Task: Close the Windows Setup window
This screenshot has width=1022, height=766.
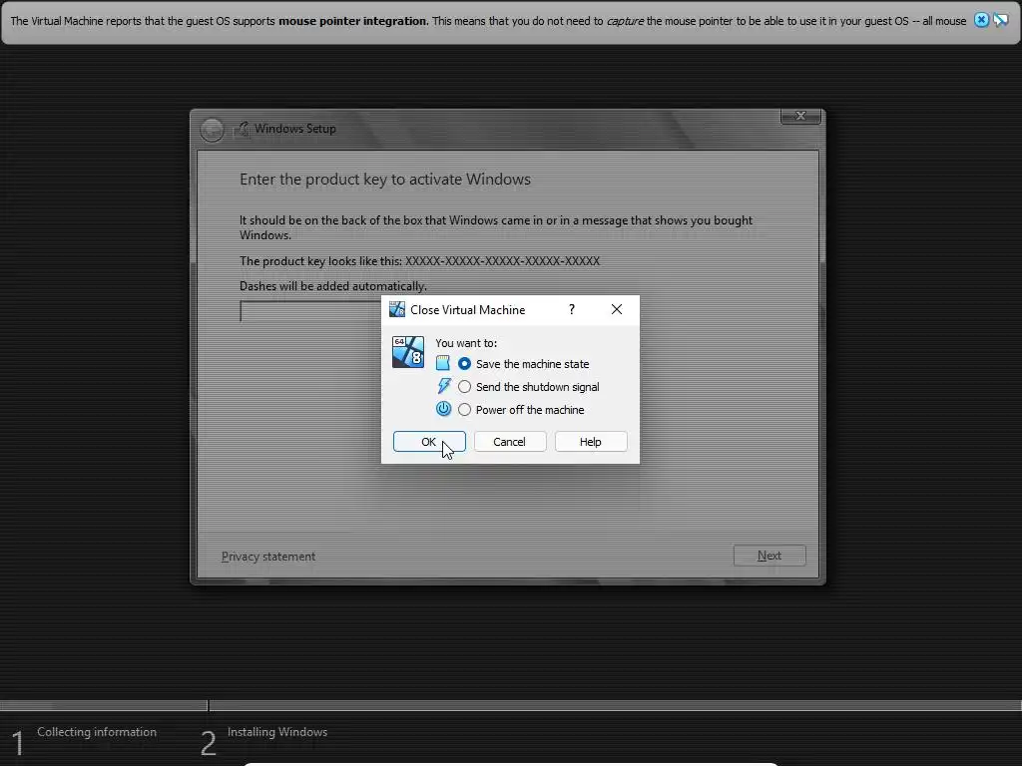Action: tap(801, 116)
